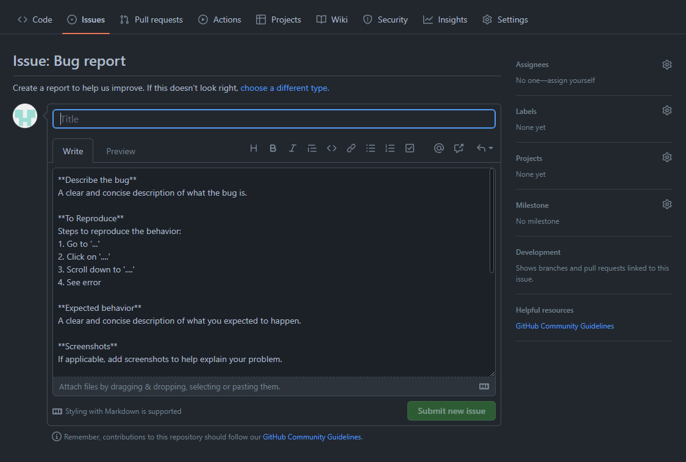Click the text area resize handle

point(492,374)
